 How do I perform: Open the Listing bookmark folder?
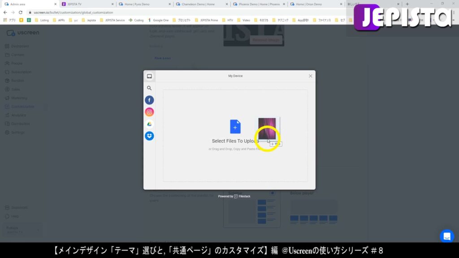[42, 20]
